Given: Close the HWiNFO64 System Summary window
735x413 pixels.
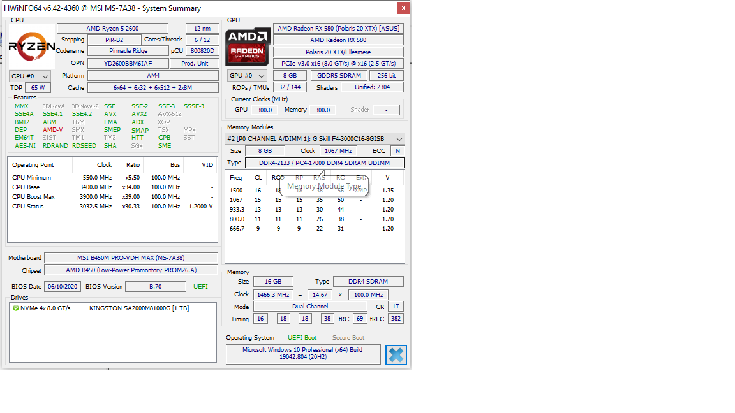Looking at the screenshot, I should [x=403, y=8].
